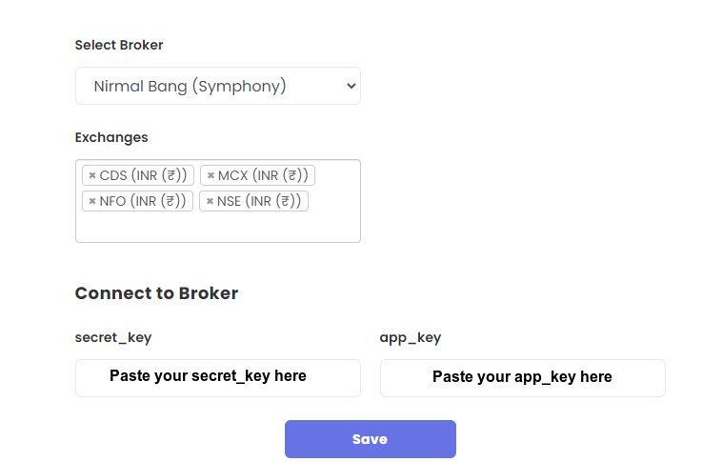Click the Select Broker label
The width and height of the screenshot is (722, 462).
pos(119,45)
